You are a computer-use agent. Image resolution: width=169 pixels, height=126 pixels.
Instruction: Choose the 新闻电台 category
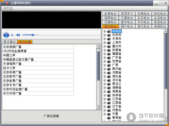click(x=160, y=26)
